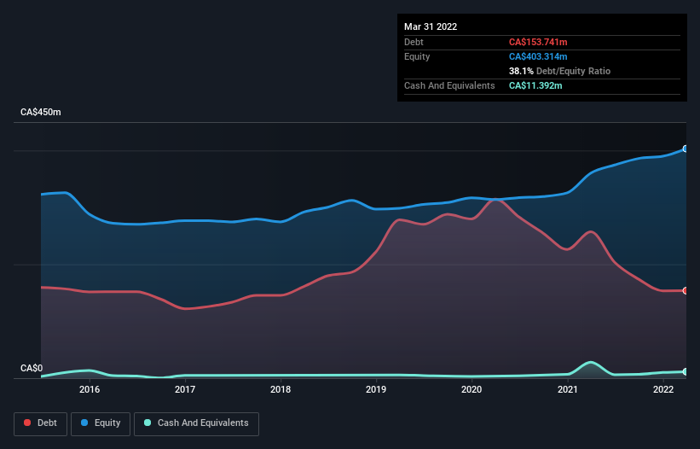
Task: Click the 2021 x-axis label
Action: click(x=567, y=389)
